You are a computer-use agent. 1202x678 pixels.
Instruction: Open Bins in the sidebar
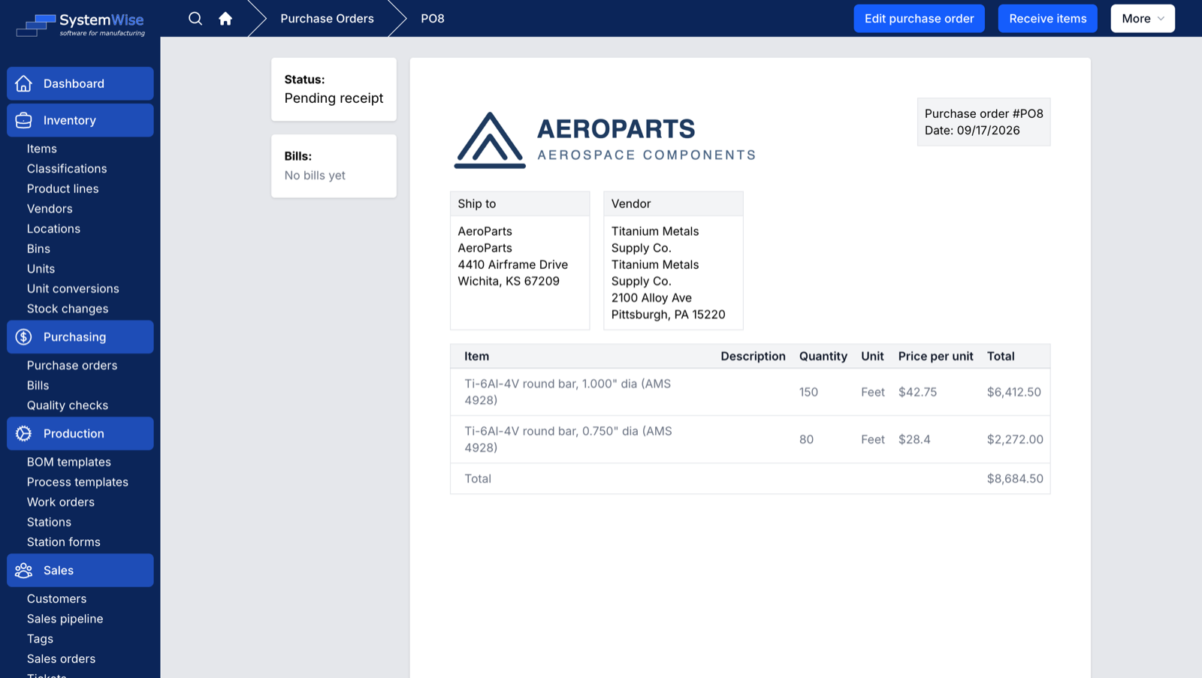tap(38, 249)
